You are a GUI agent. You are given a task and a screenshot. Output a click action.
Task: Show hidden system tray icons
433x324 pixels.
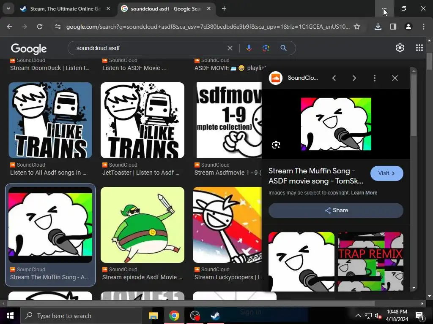click(358, 316)
